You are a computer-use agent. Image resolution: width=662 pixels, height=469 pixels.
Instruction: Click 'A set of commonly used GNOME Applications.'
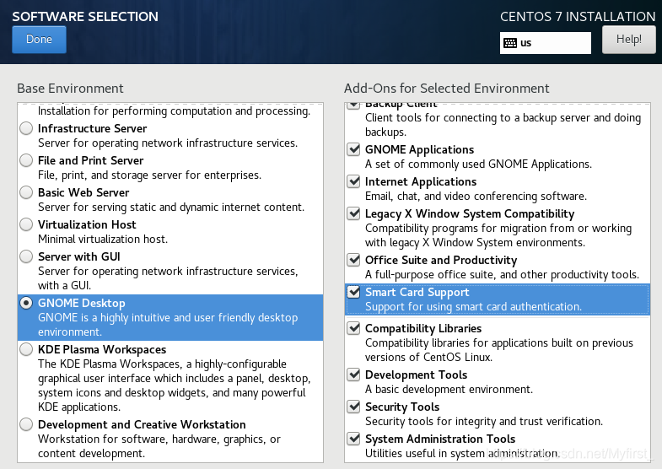point(478,164)
